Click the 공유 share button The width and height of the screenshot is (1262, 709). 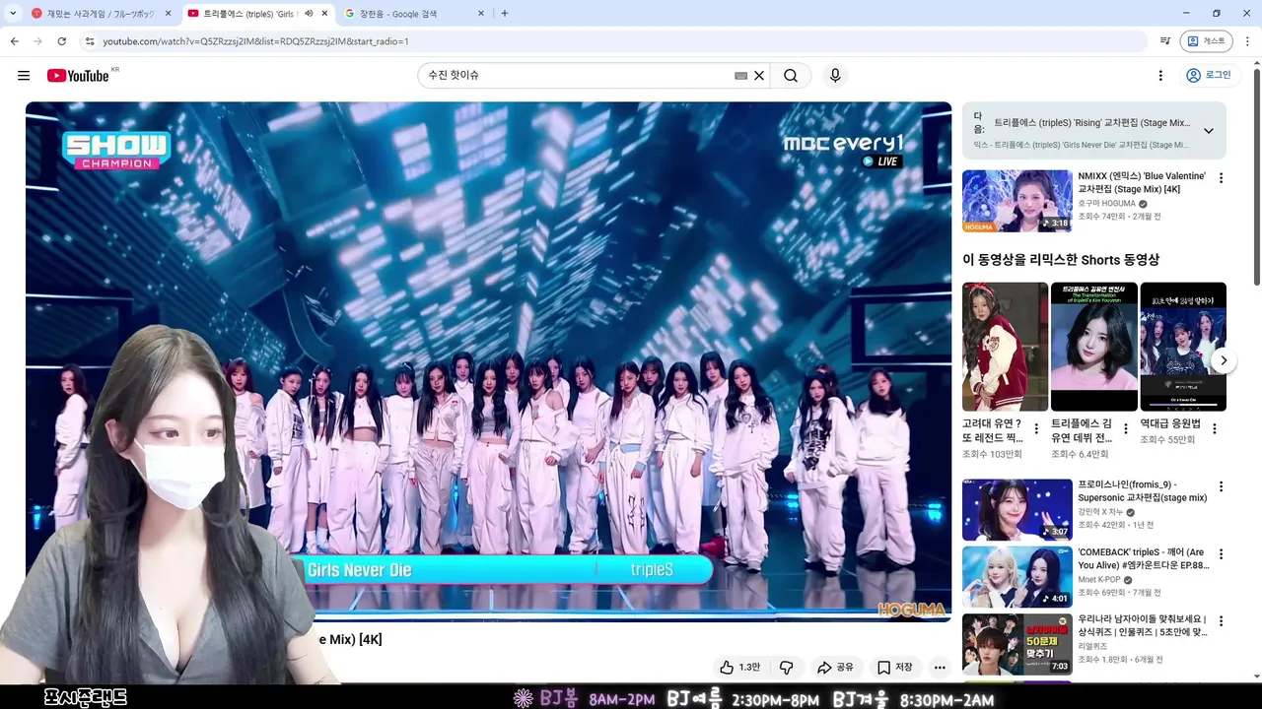coord(835,668)
